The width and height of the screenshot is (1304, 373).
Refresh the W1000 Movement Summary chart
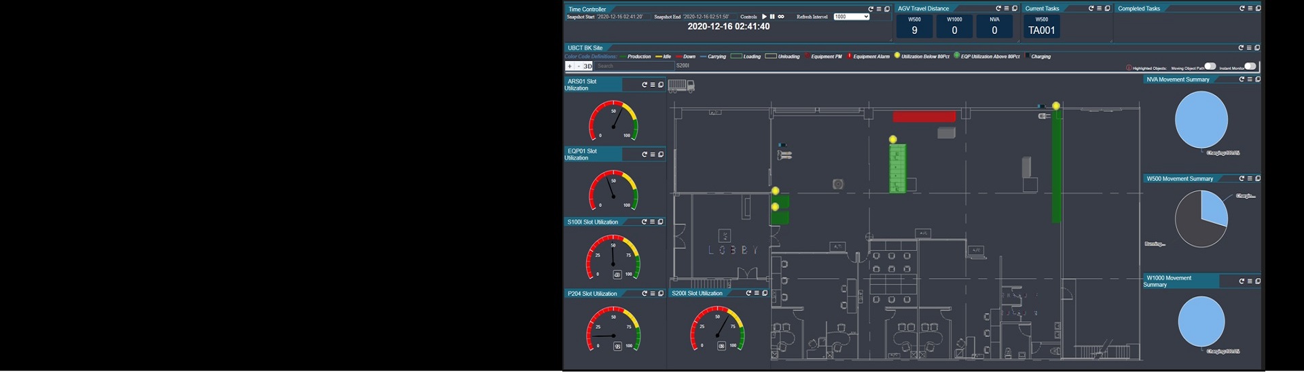tap(1242, 281)
